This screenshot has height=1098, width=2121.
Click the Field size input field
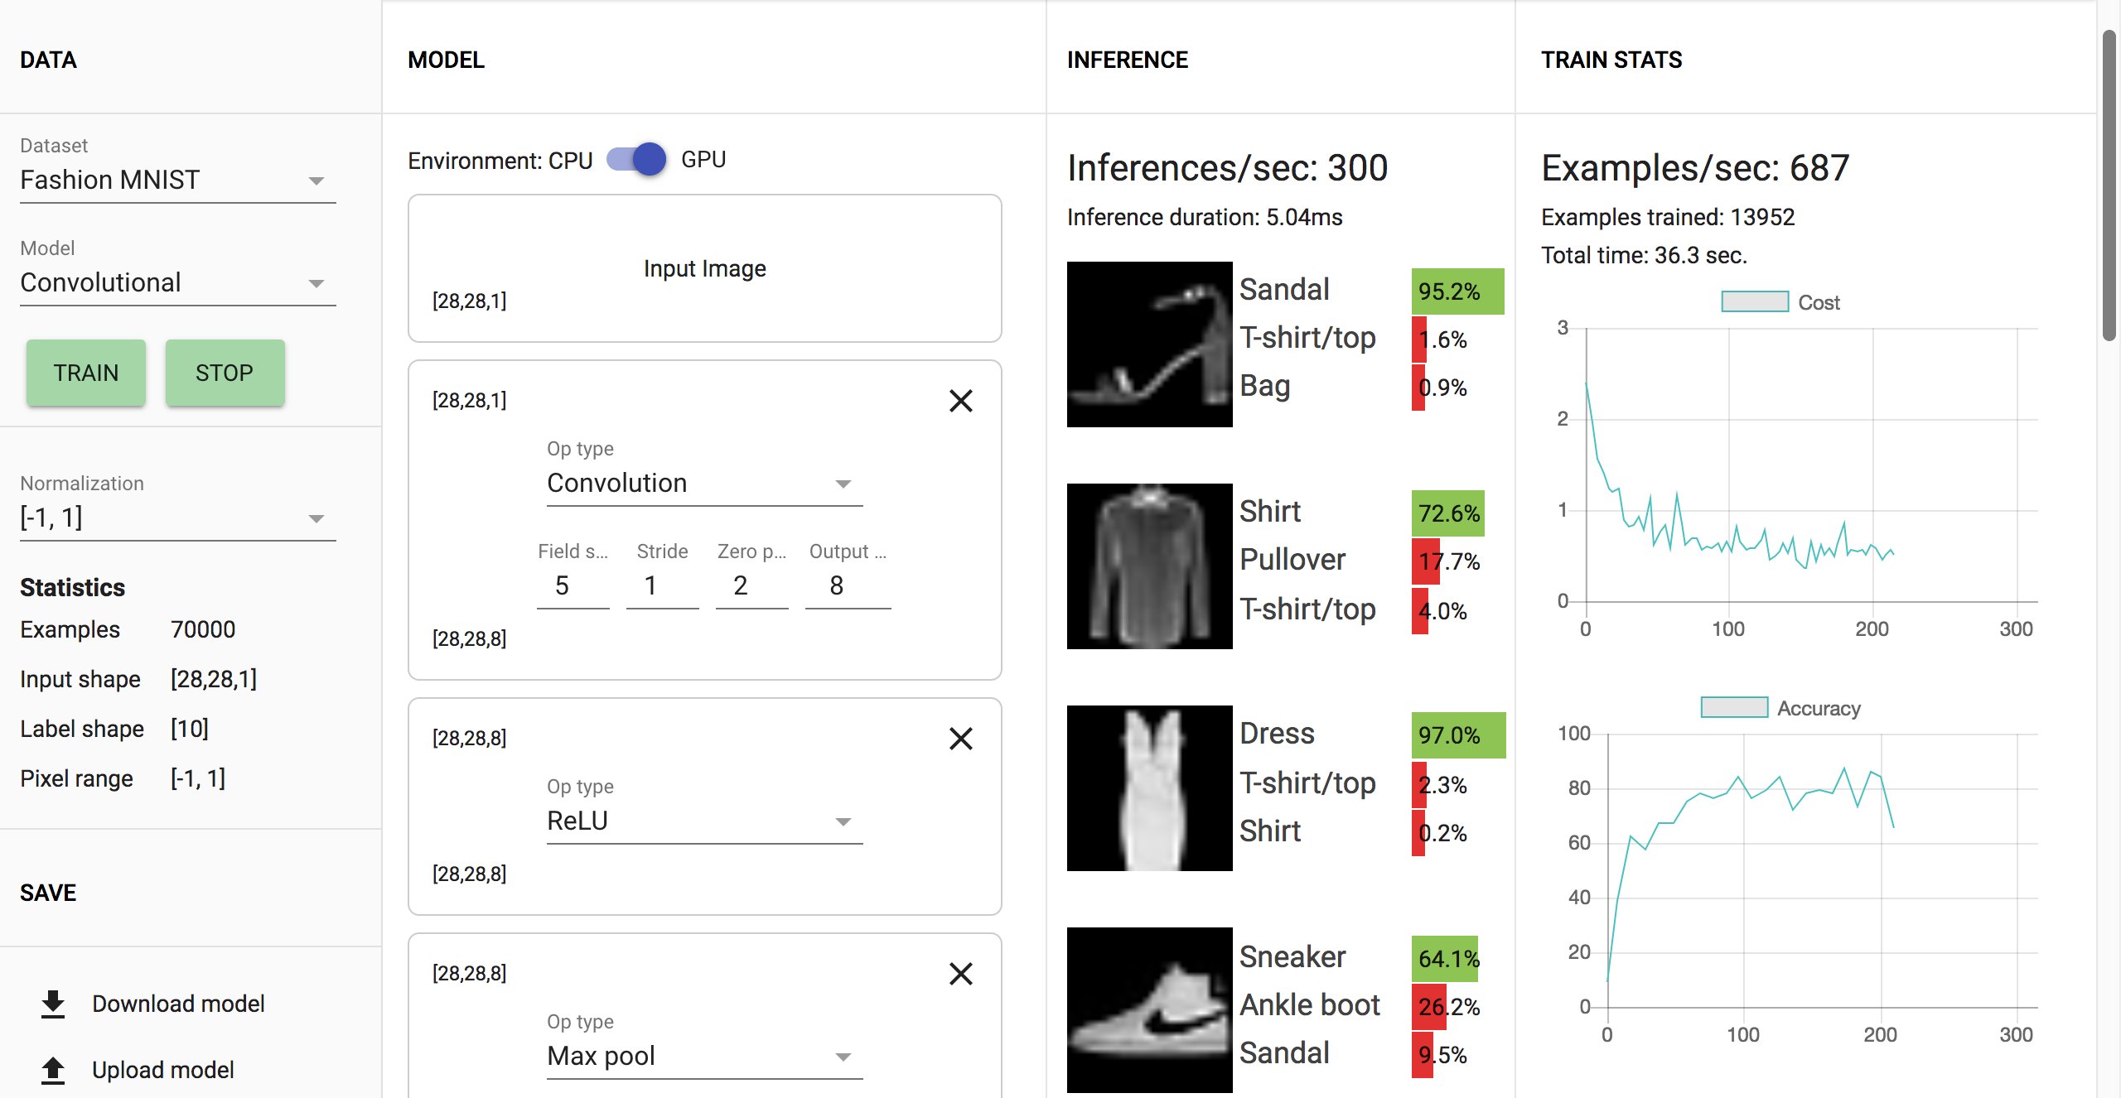point(573,585)
